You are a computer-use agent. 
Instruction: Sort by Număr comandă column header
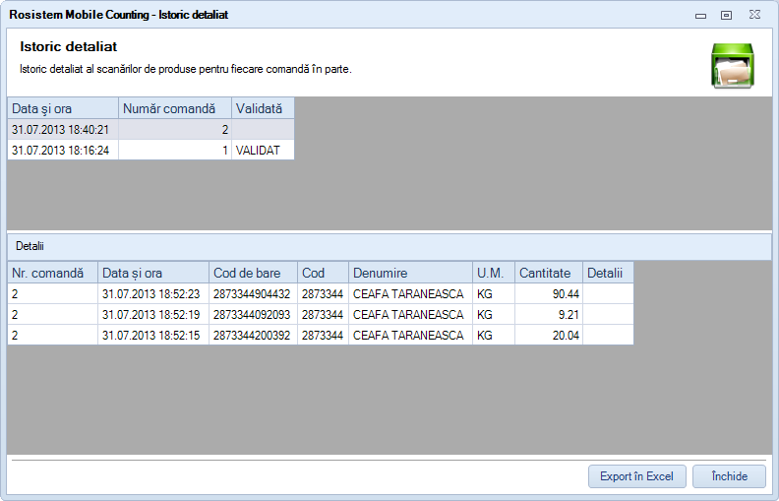[x=174, y=108]
